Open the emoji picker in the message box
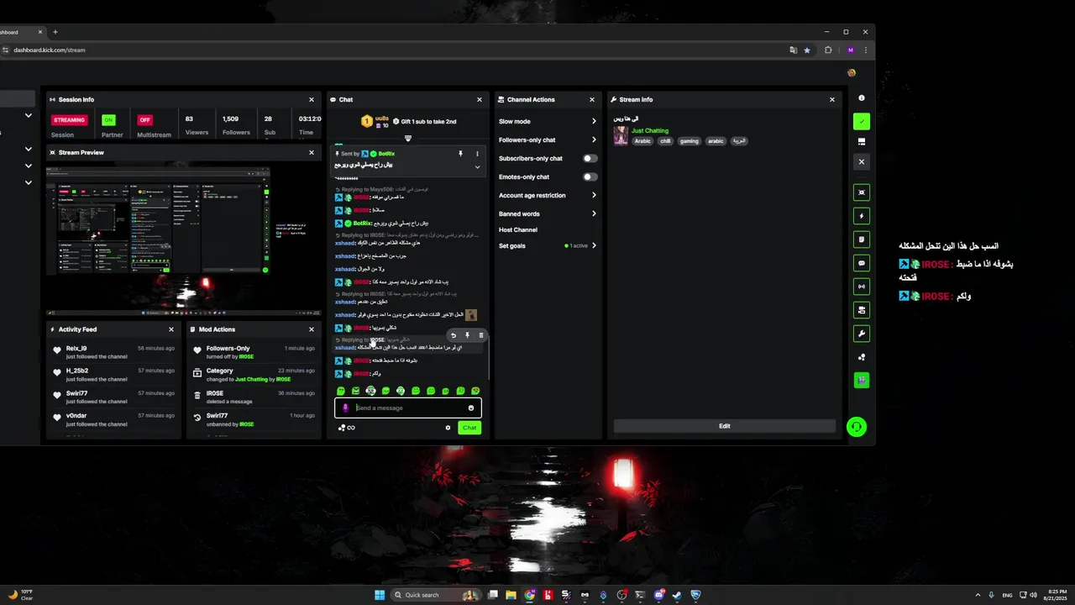The width and height of the screenshot is (1075, 605). 471,408
